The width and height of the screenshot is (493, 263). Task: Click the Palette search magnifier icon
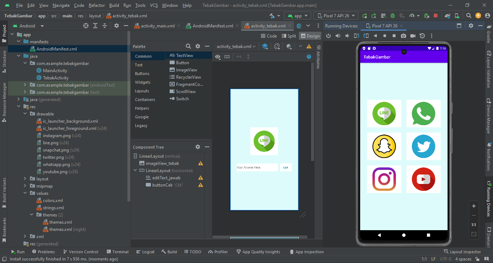click(188, 46)
